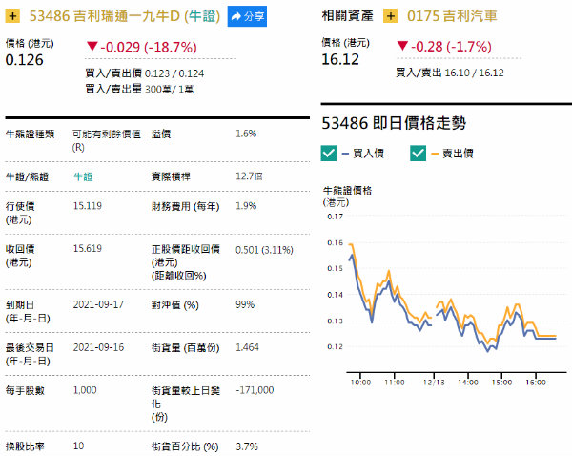Viewport: 572px width, 456px height.
Task: Select the 街貨百分比 value 3.7%
Action: pos(247,446)
